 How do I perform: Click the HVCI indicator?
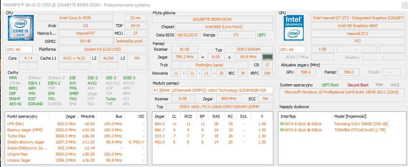click(x=395, y=85)
